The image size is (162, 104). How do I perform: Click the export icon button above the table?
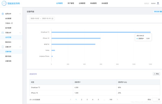pos(156,74)
